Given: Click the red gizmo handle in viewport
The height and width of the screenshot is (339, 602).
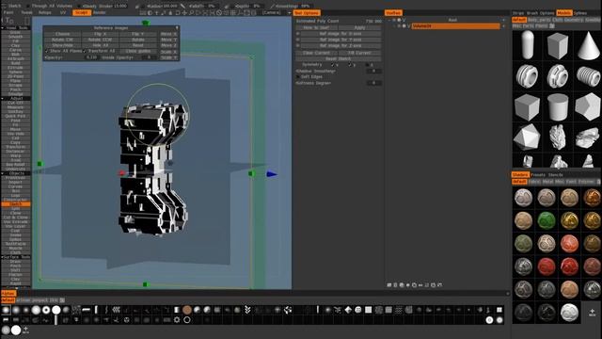Looking at the screenshot, I should (122, 173).
